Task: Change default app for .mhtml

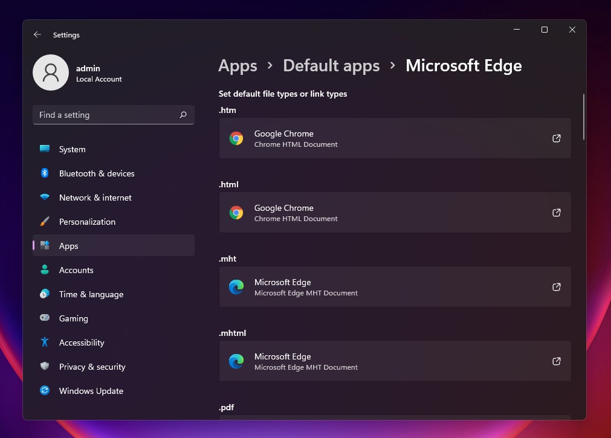Action: pyautogui.click(x=395, y=362)
